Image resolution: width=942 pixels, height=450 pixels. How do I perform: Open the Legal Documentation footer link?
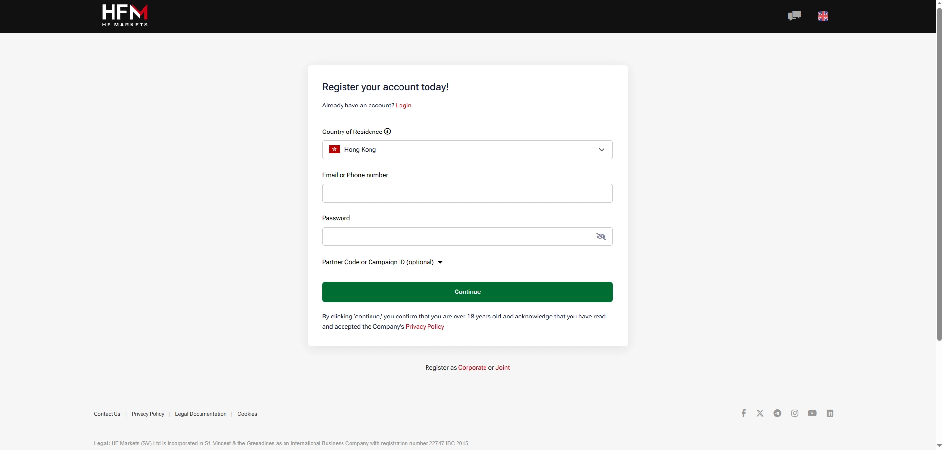tap(200, 414)
